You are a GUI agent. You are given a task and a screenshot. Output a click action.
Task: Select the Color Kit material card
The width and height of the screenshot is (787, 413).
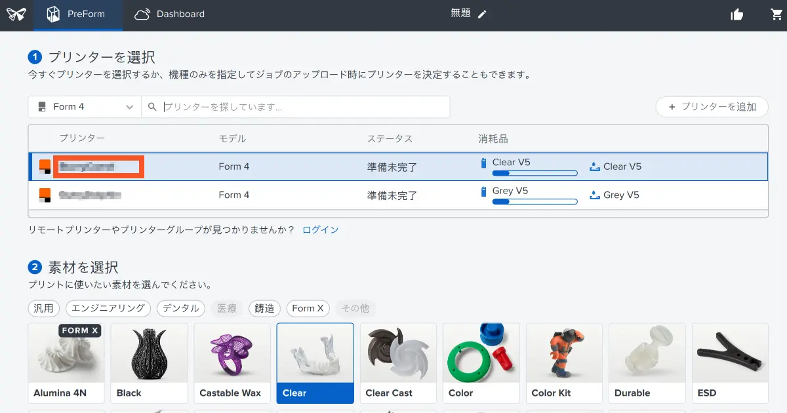coord(564,363)
